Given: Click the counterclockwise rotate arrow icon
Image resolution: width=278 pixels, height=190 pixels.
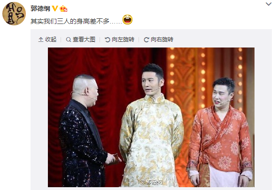Looking at the screenshot, I should click(x=107, y=40).
